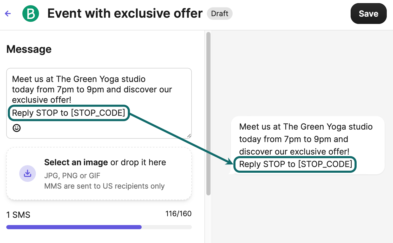This screenshot has width=393, height=243.
Task: Click Save to store the campaign
Action: tap(368, 14)
